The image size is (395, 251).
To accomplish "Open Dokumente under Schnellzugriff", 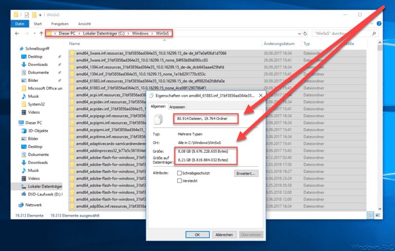I will point(38,73).
